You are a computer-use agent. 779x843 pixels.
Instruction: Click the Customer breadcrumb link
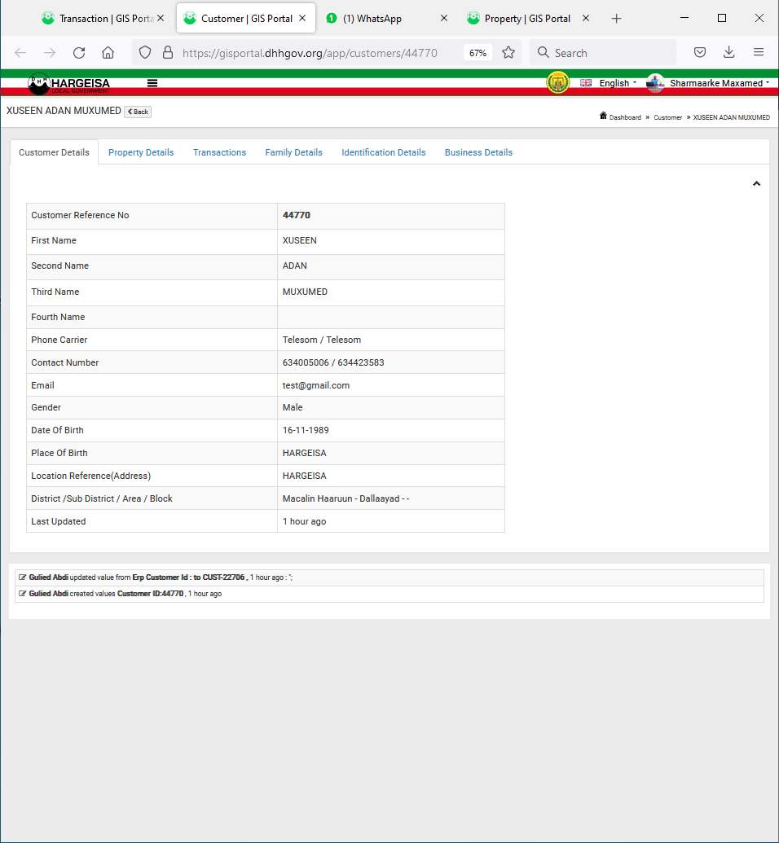pos(667,117)
